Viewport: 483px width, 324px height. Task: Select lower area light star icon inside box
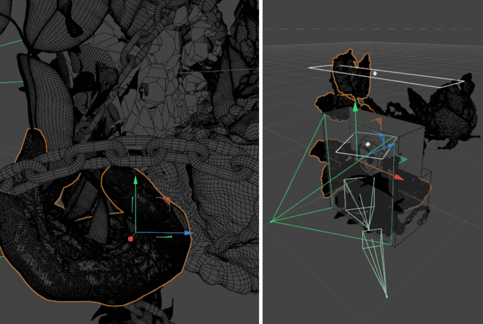(367, 144)
